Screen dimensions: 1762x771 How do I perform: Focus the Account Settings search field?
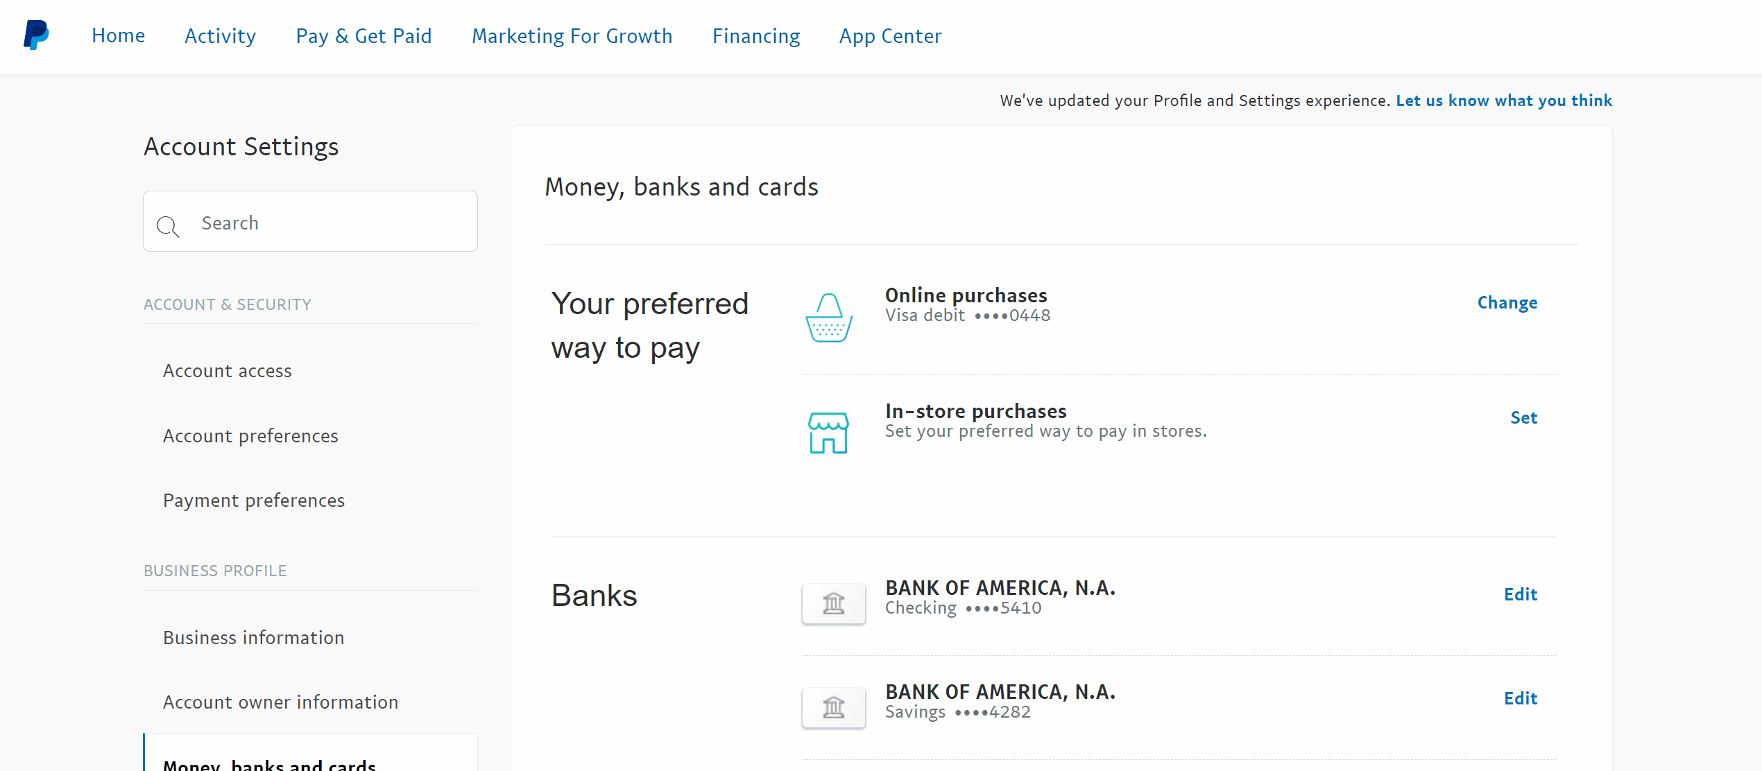pyautogui.click(x=326, y=223)
